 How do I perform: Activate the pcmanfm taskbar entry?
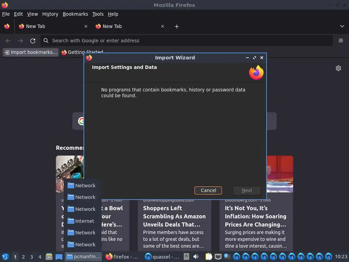84,257
